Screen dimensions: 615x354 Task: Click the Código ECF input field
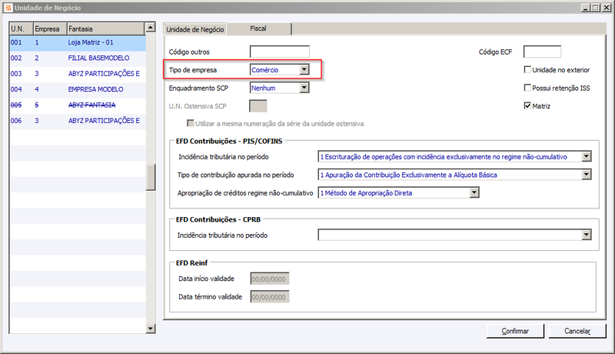(x=542, y=52)
